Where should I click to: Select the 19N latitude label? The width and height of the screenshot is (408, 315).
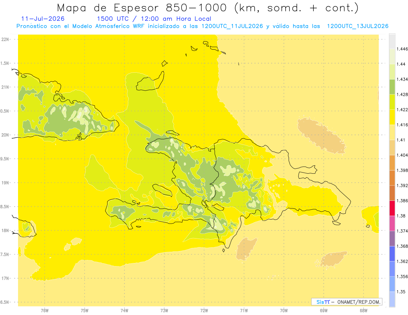click(x=5, y=183)
